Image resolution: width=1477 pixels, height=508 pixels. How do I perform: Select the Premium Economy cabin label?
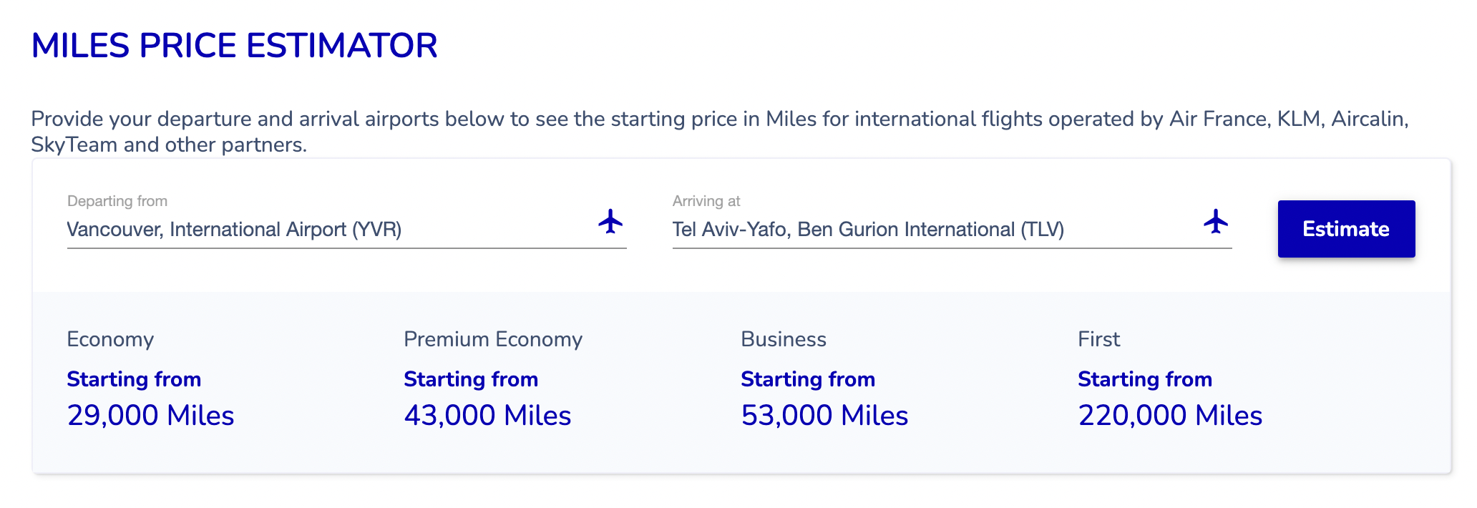pyautogui.click(x=493, y=339)
